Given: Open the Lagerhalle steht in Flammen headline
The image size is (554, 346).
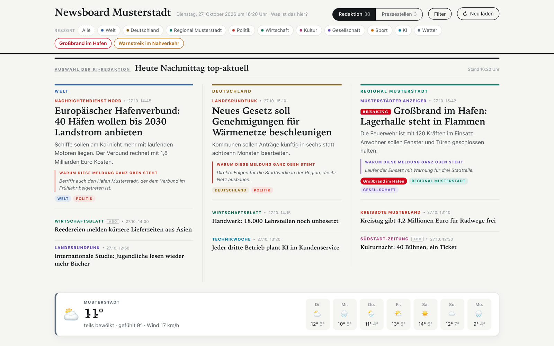Looking at the screenshot, I should 423,116.
